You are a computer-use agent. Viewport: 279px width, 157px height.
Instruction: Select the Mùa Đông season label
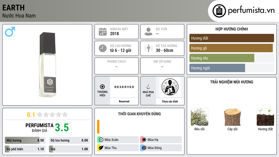[x=154, y=148]
